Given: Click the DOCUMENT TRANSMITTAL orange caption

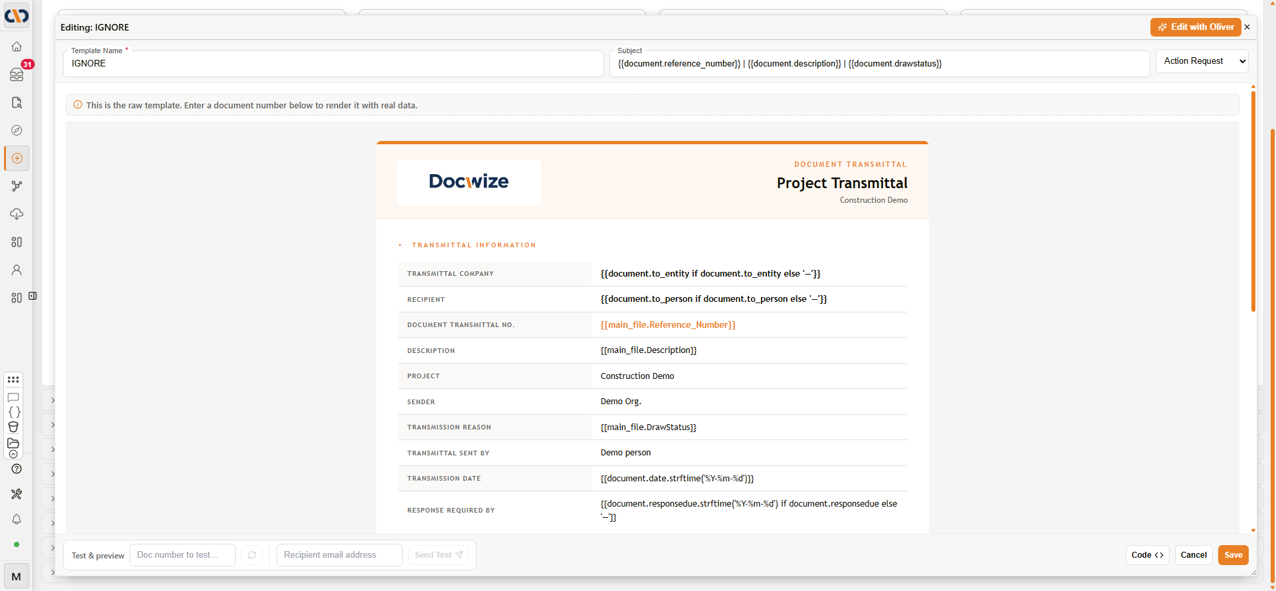Looking at the screenshot, I should (x=851, y=165).
